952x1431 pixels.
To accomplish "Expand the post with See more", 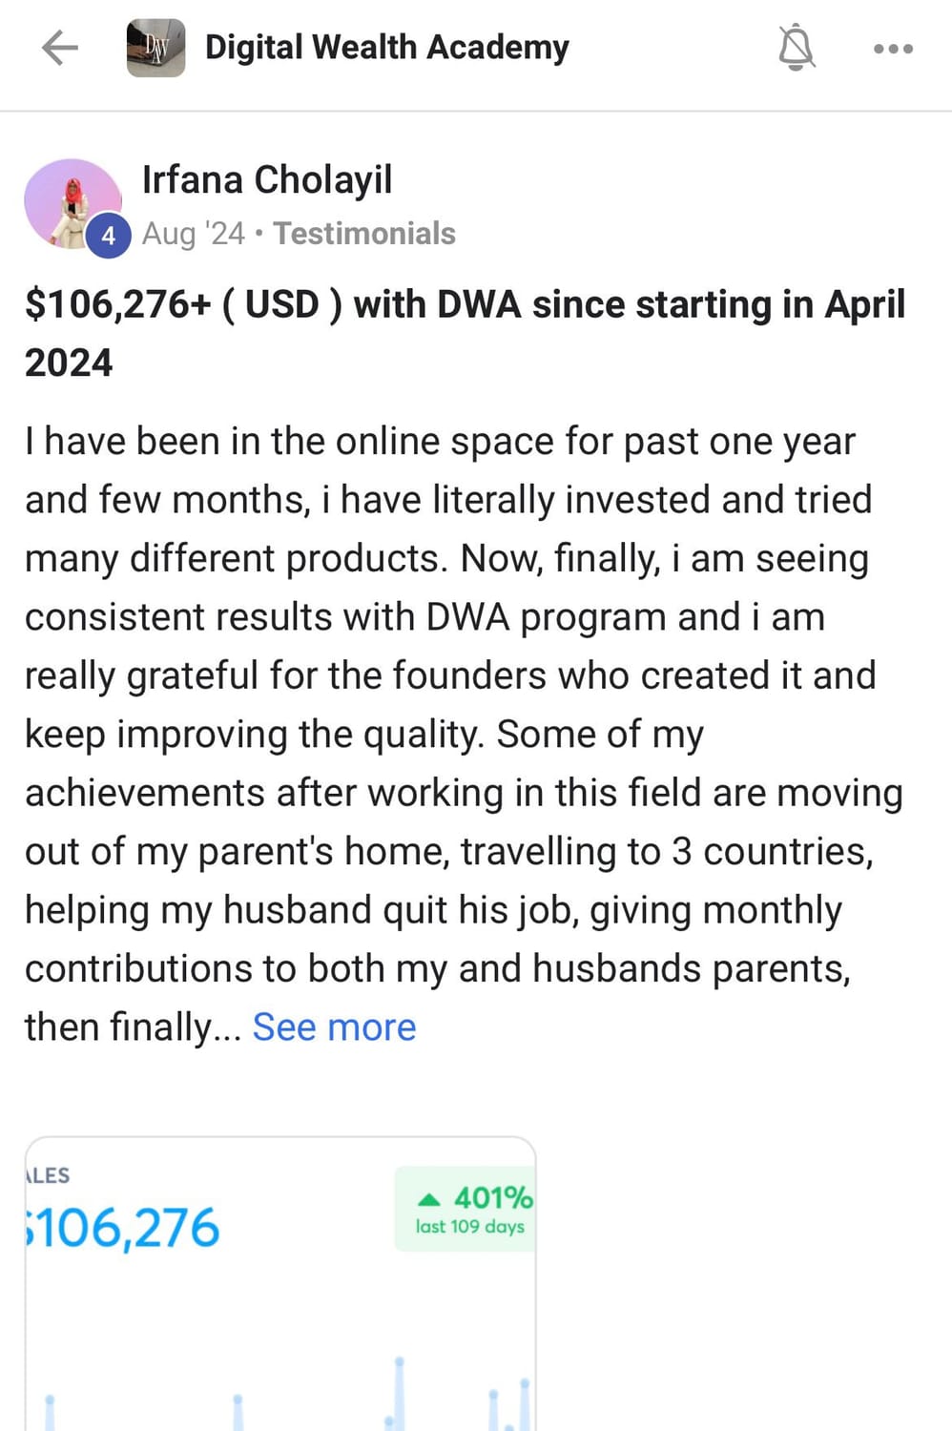I will pos(334,1027).
